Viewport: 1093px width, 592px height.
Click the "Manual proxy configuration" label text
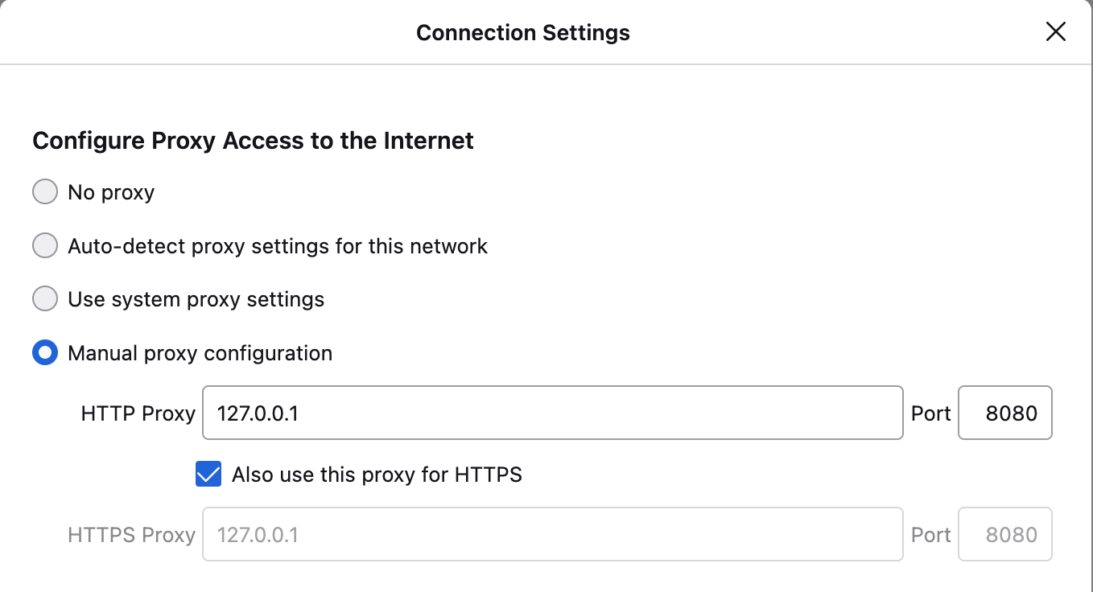(200, 353)
